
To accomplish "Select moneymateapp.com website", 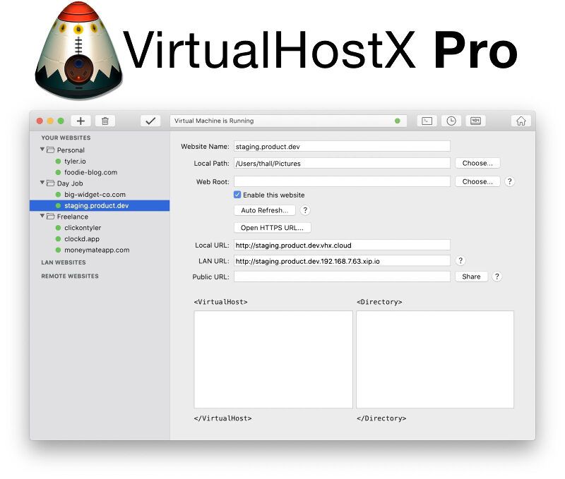I will tap(97, 250).
